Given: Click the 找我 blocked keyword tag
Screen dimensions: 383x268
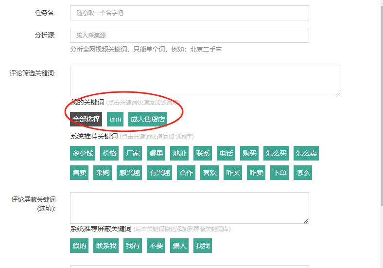Looking at the screenshot, I should pos(203,246).
